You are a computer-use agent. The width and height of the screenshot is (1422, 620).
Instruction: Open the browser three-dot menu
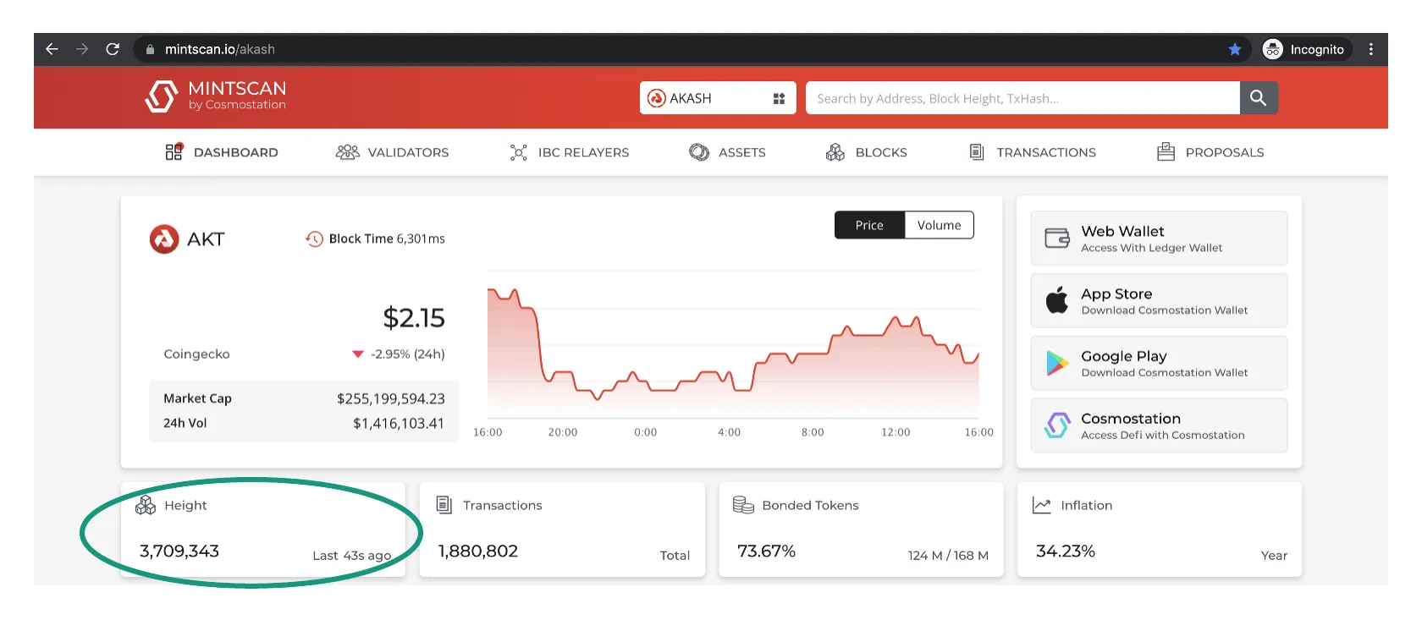tap(1370, 49)
